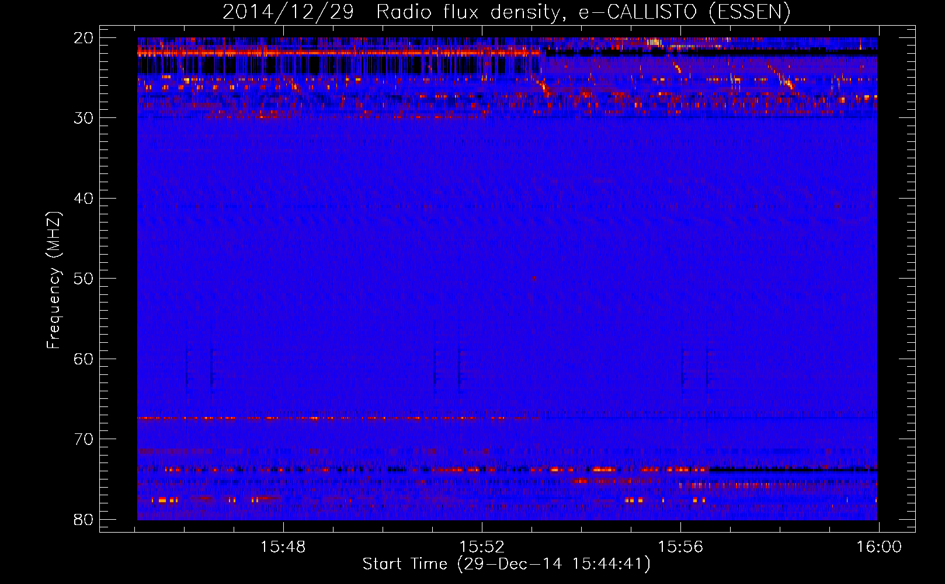Click the frequency label 50
Screen dimensions: 945x584
tap(84, 279)
